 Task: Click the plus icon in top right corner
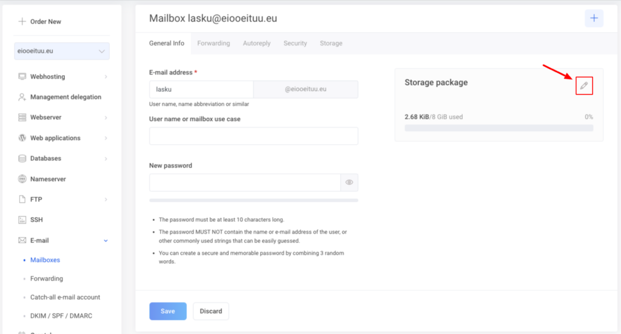point(594,18)
